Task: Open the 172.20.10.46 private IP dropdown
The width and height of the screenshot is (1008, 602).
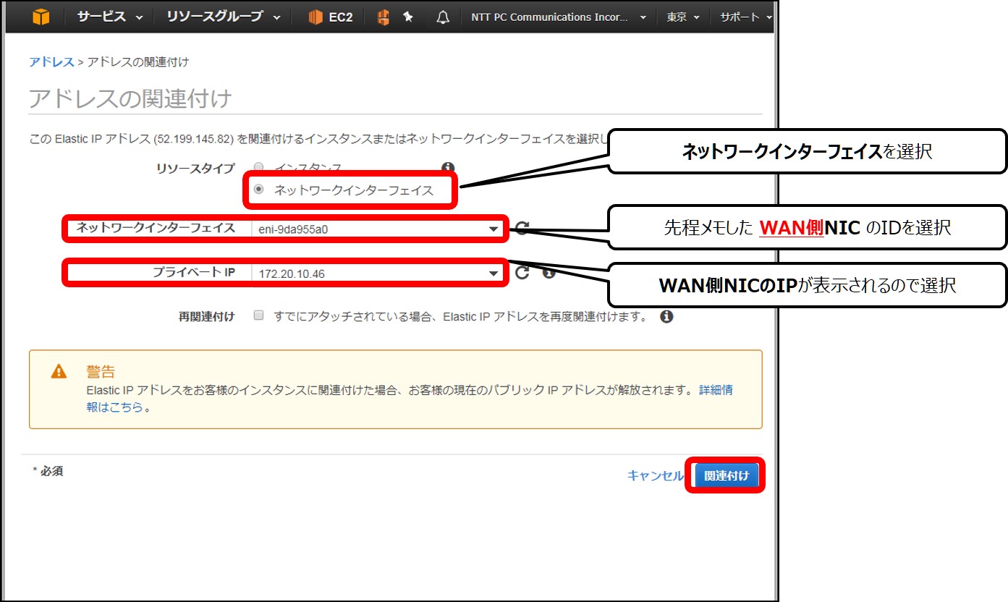Action: (378, 273)
